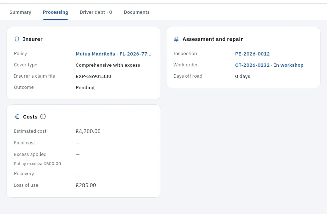The image size is (327, 214).
Task: Click the shield icon beside Insurer
Action: (17, 39)
